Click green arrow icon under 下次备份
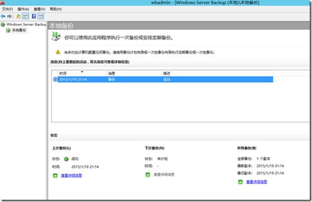 (148, 175)
